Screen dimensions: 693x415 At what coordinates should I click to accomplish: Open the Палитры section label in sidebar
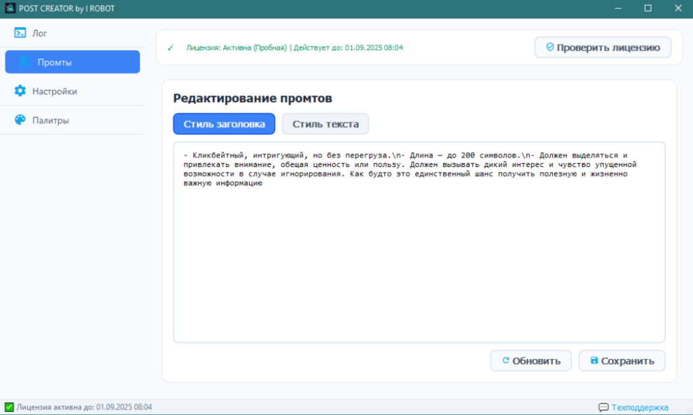[x=51, y=120]
